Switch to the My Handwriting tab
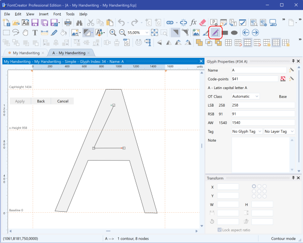Image resolution: width=303 pixels, height=243 pixels. (26, 53)
